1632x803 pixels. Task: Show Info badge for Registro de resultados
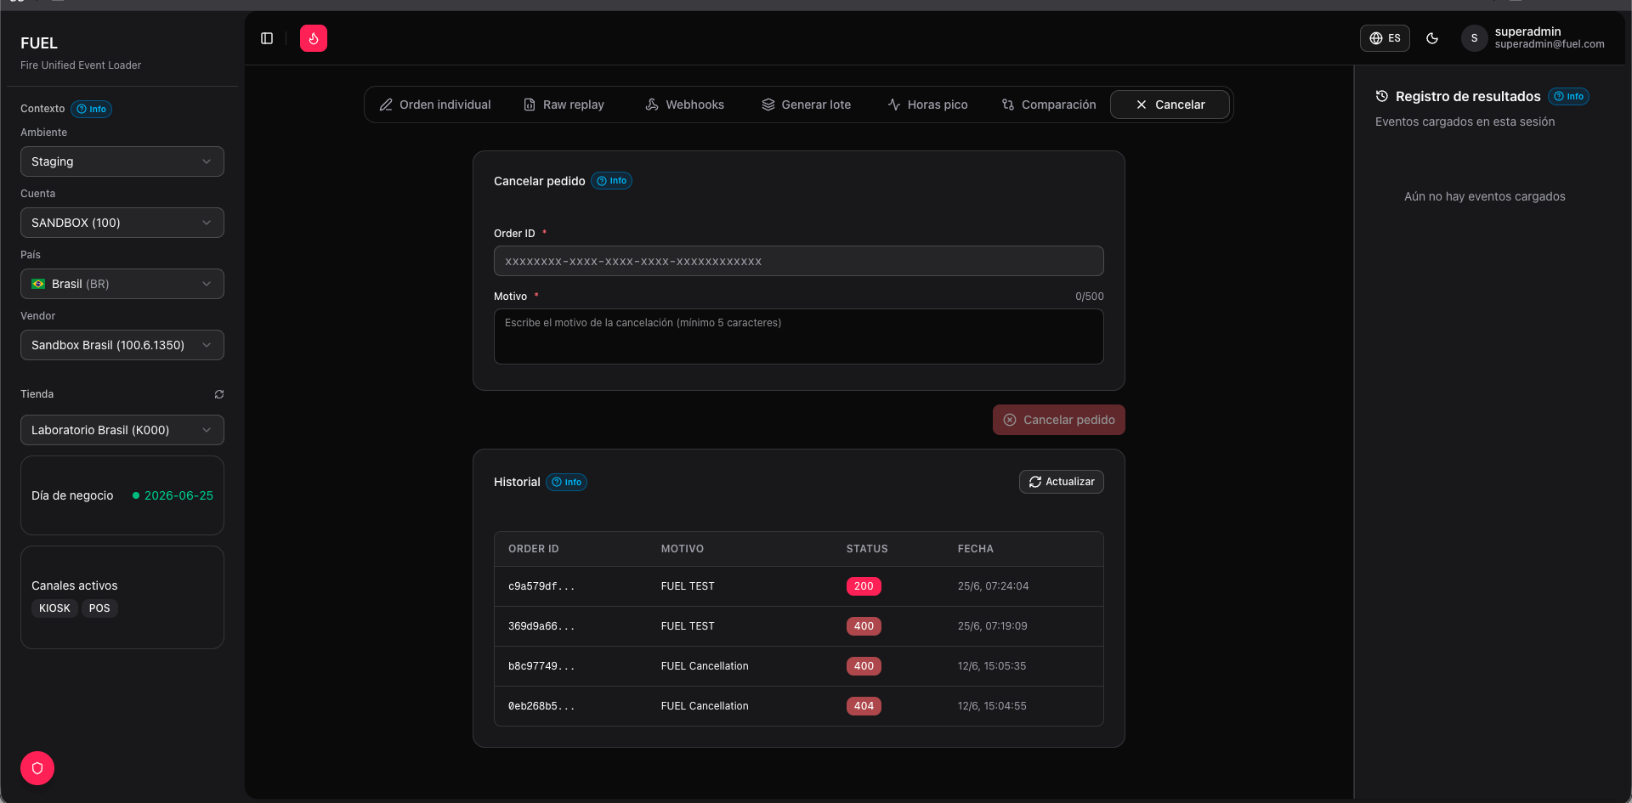[x=1569, y=96]
